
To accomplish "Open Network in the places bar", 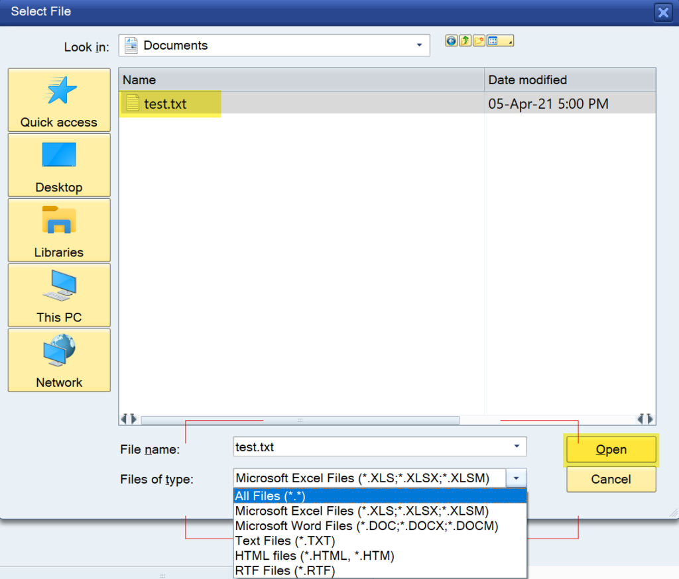I will click(59, 360).
